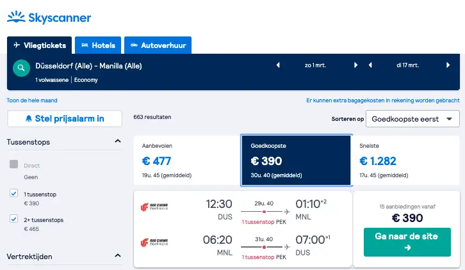Switch to the Autoverhuur tab
Screen dimensions: 465x270
[x=158, y=45]
